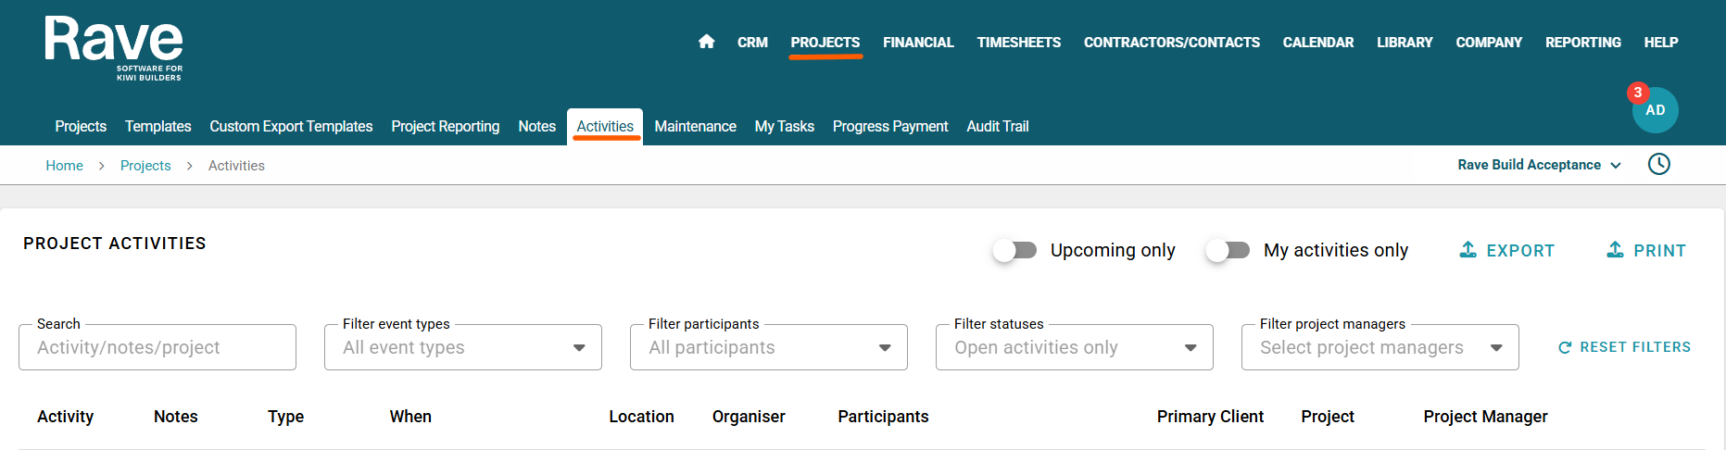Open the Timesheets menu
Image resolution: width=1726 pixels, height=450 pixels.
(1018, 43)
